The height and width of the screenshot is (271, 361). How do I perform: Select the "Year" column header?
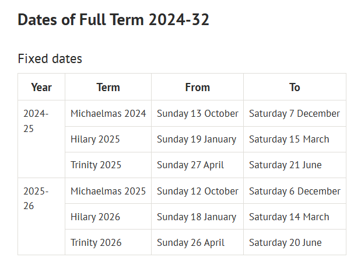pyautogui.click(x=41, y=87)
